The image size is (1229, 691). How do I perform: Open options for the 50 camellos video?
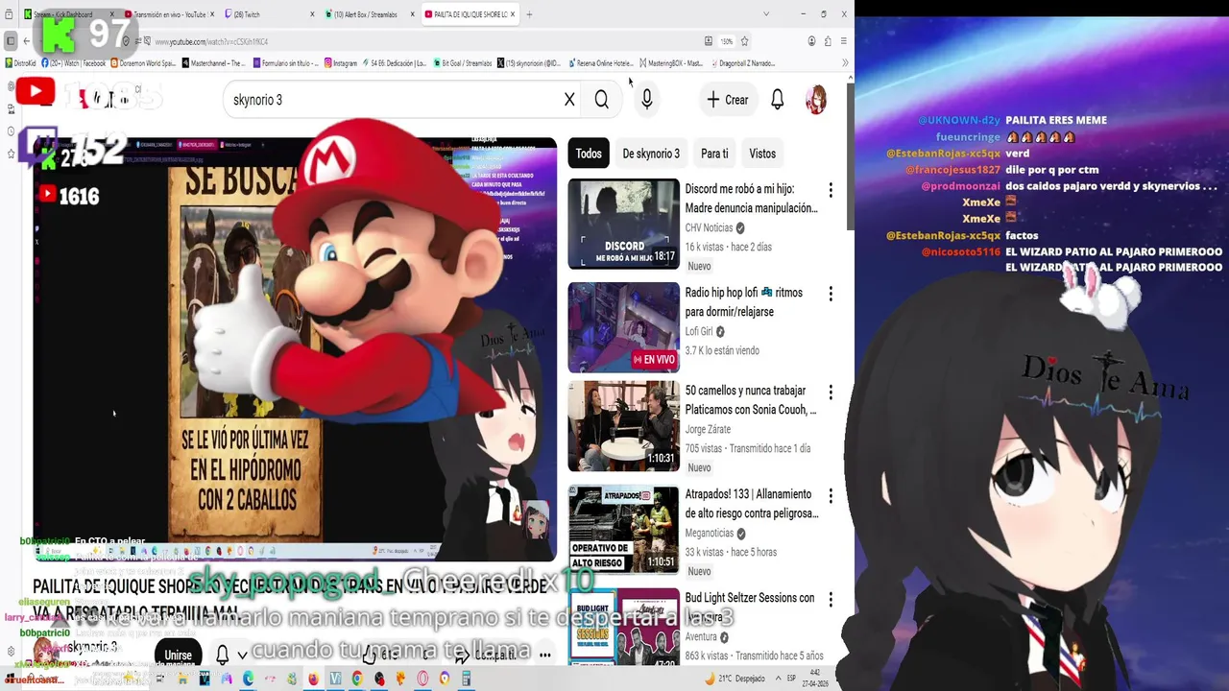coord(831,393)
